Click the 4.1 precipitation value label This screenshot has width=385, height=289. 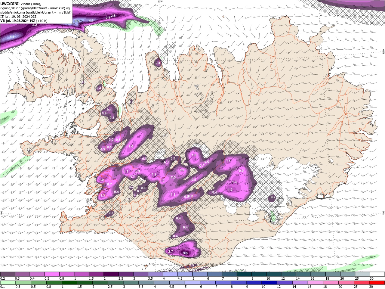click(x=91, y=20)
